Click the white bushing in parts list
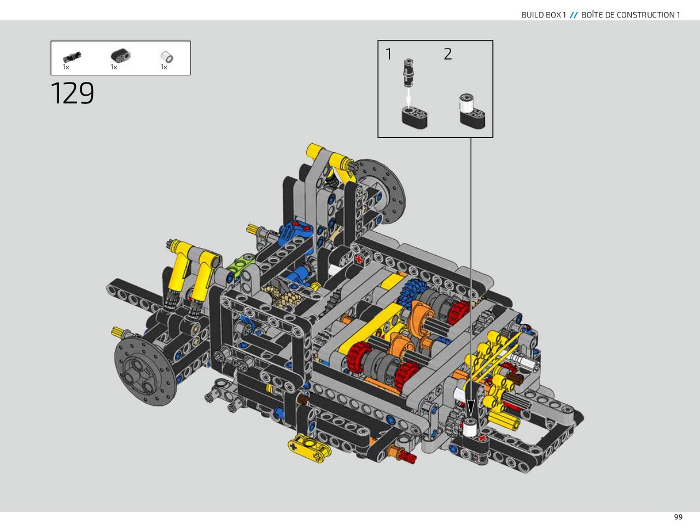The image size is (700, 532). (167, 57)
